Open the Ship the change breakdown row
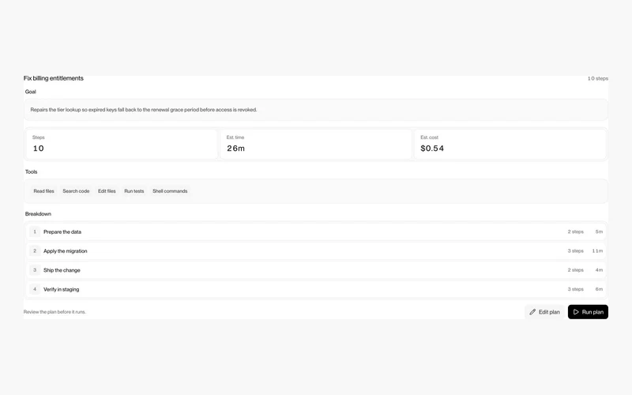This screenshot has width=632, height=395. tap(316, 270)
